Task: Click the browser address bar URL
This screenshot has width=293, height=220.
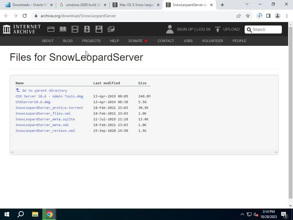Action: pyautogui.click(x=78, y=16)
